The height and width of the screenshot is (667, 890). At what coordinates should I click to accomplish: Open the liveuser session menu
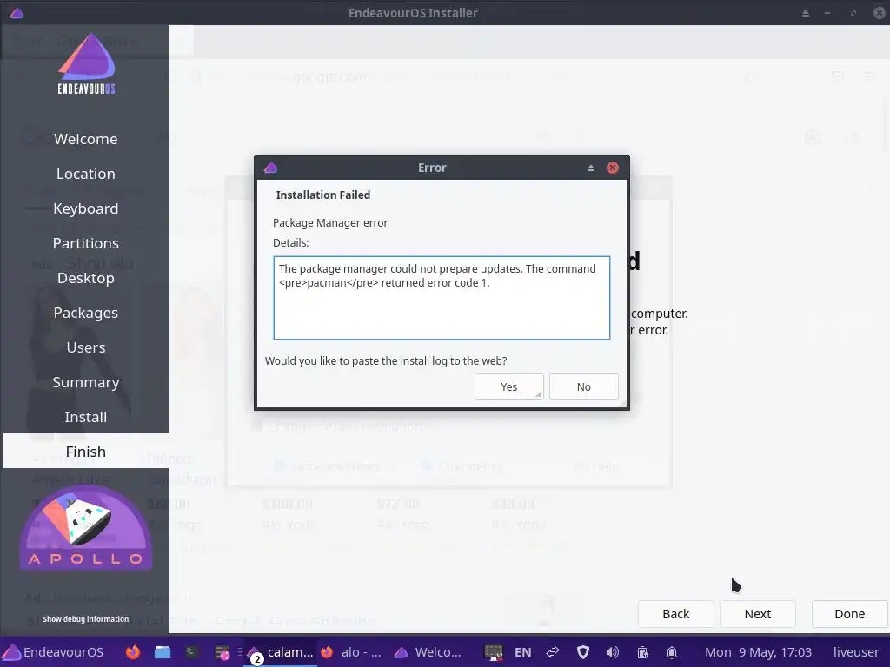[856, 652]
